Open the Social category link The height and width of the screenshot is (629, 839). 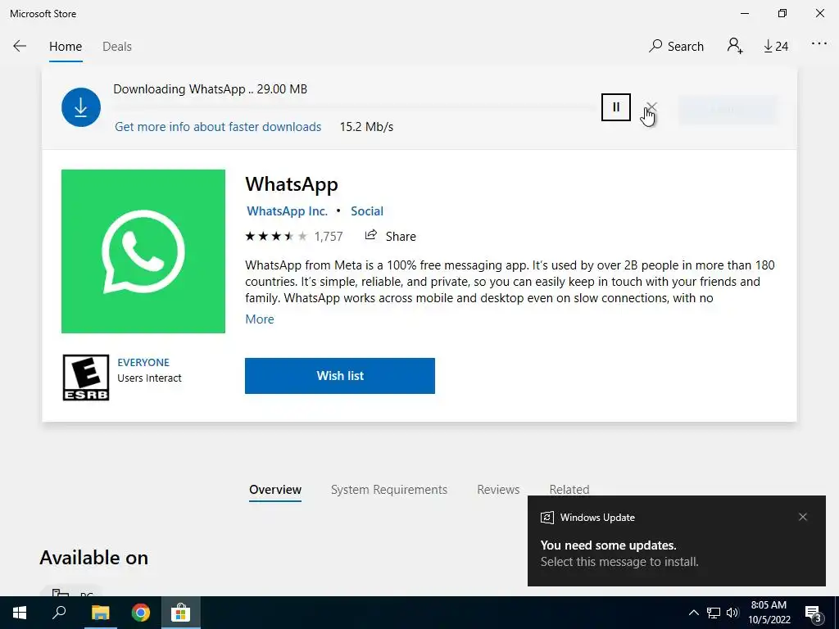pos(367,211)
